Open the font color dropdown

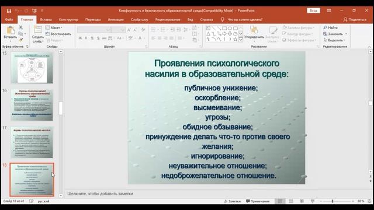click(x=144, y=38)
